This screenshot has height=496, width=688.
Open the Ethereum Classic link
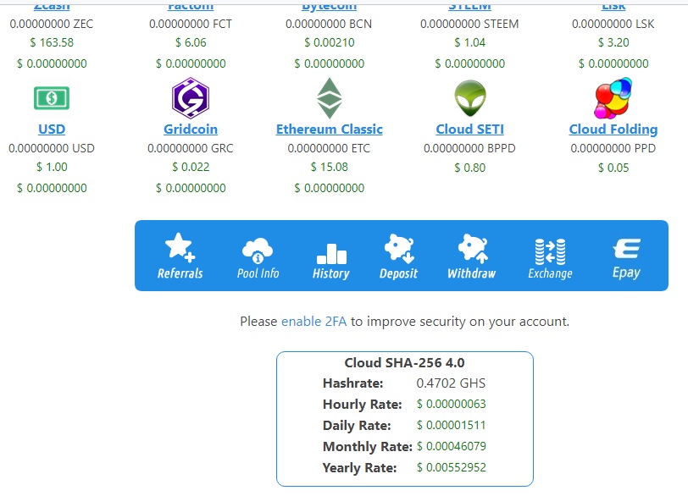(x=330, y=130)
